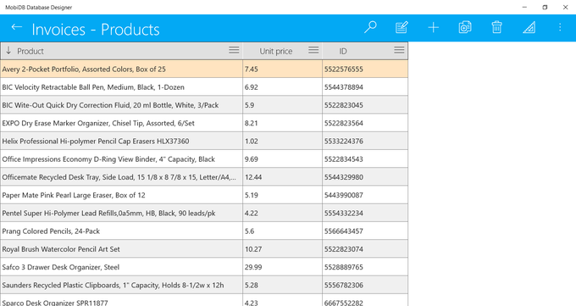Screen dimensions: 576x306
Task: Click the Unit price column header
Action: [276, 51]
